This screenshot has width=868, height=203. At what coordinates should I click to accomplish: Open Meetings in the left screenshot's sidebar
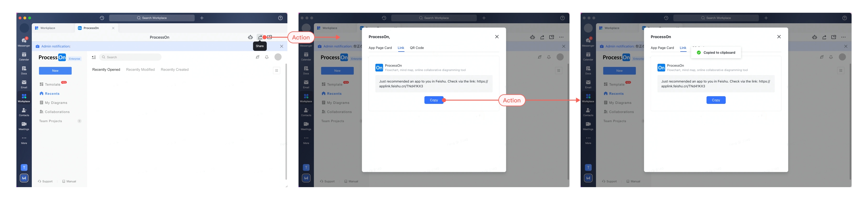[x=24, y=126]
